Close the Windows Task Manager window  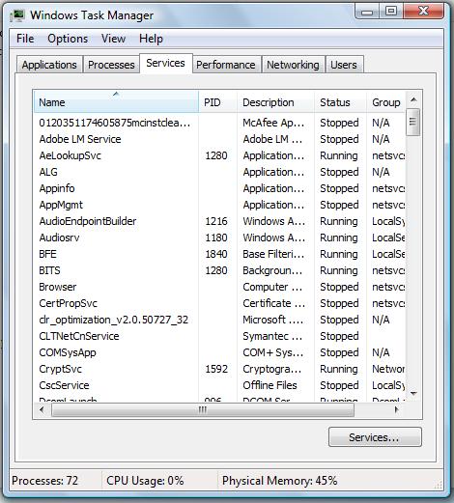(423, 12)
